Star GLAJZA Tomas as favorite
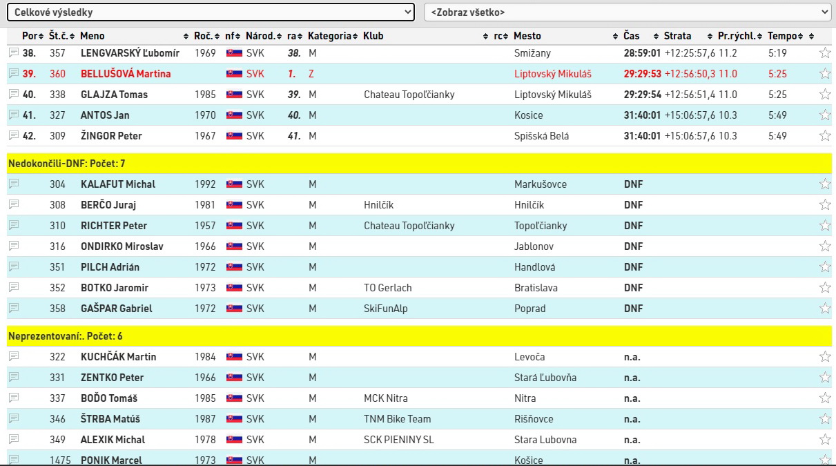 (x=824, y=95)
